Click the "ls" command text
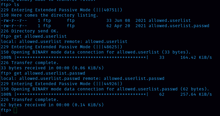Viewport: 220px width, 116px height. point(16,5)
